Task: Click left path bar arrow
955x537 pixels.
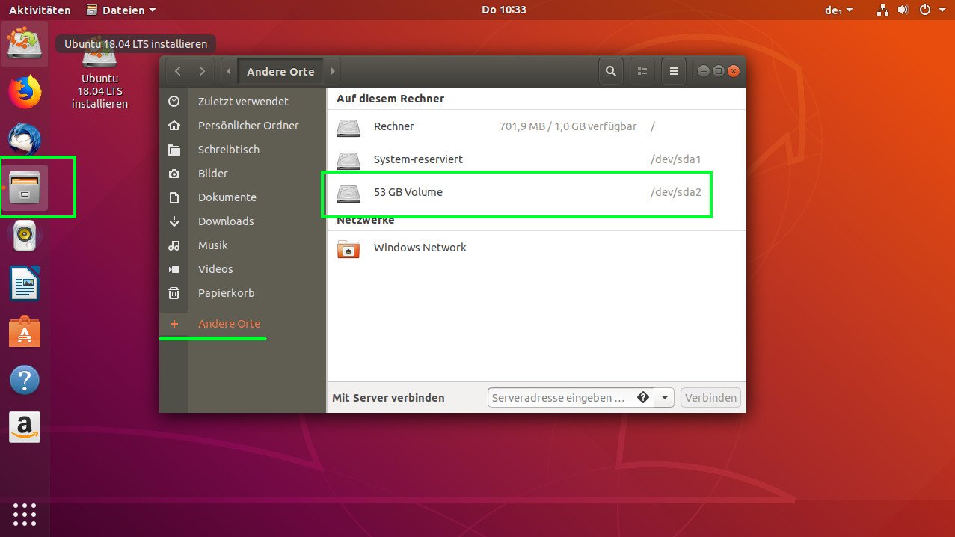Action: (229, 71)
